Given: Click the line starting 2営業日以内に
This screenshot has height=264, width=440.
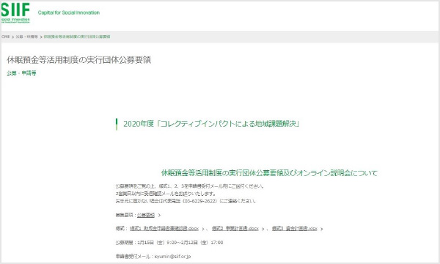Looking at the screenshot, I should 166,194.
